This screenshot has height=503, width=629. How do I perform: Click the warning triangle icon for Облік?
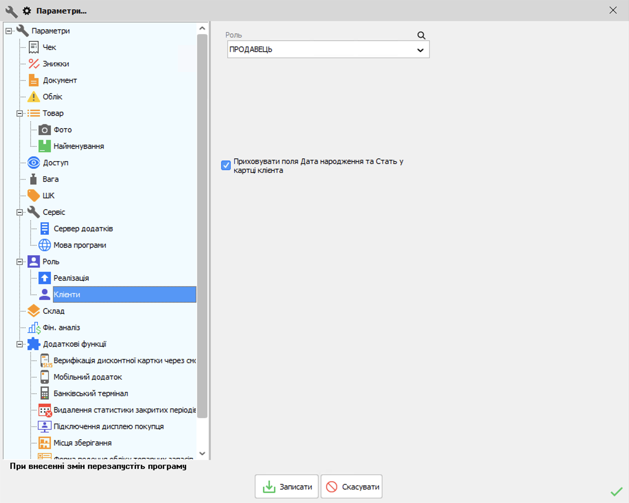pos(33,97)
